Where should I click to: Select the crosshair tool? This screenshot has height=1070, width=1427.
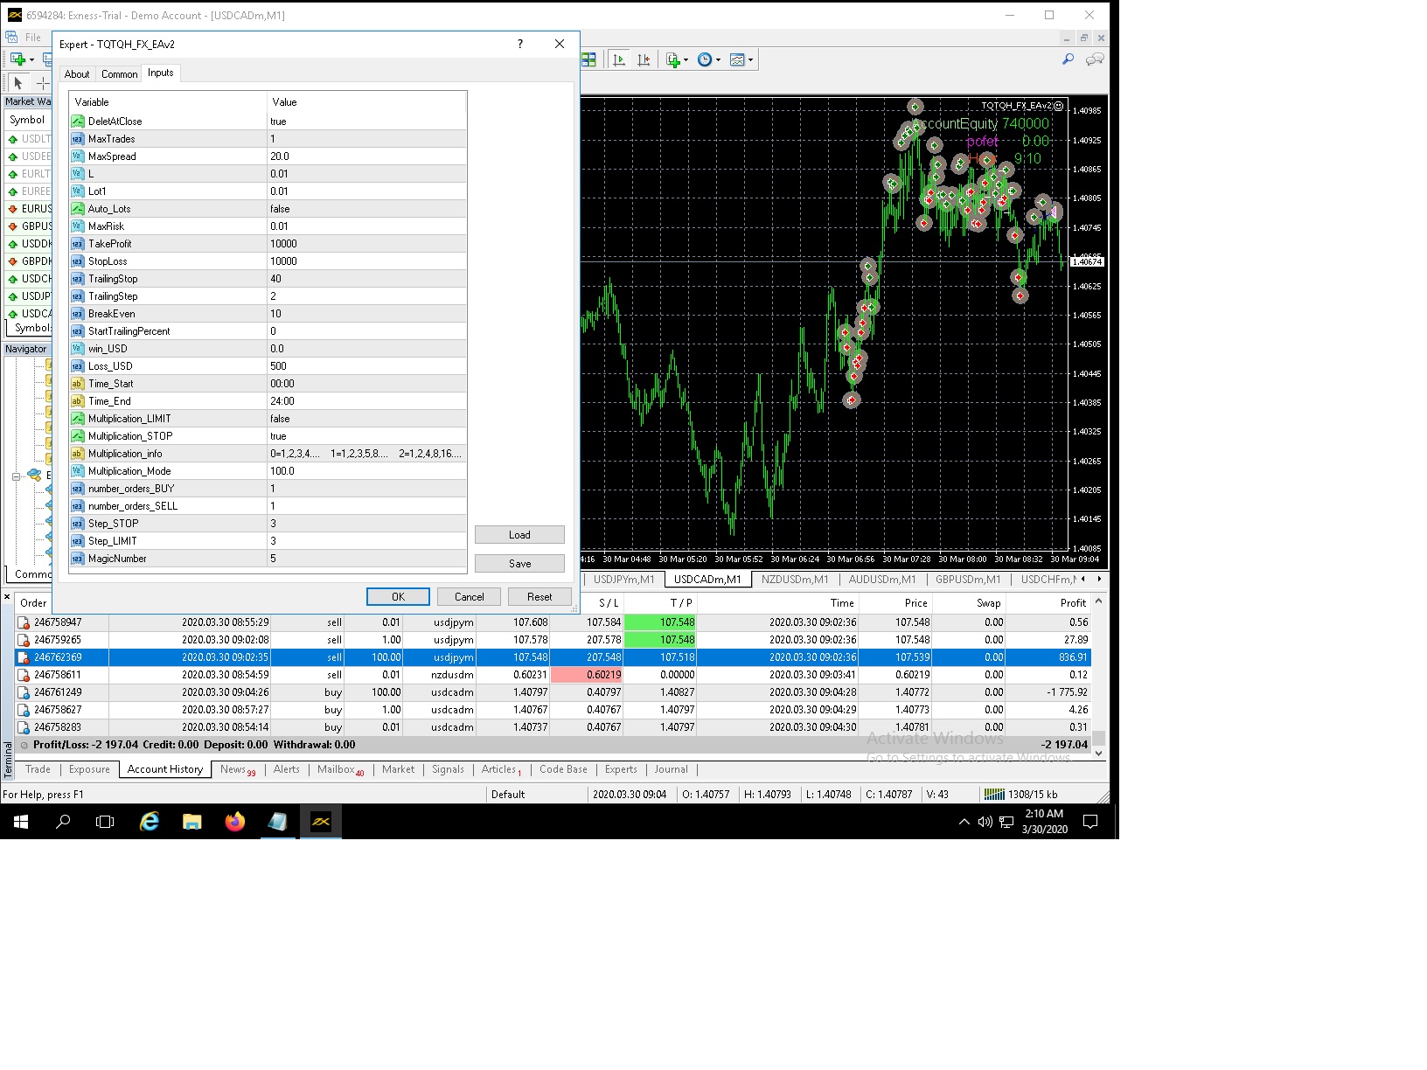coord(42,83)
